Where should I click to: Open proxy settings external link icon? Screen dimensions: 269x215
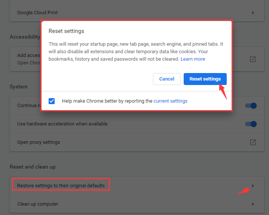click(x=253, y=142)
